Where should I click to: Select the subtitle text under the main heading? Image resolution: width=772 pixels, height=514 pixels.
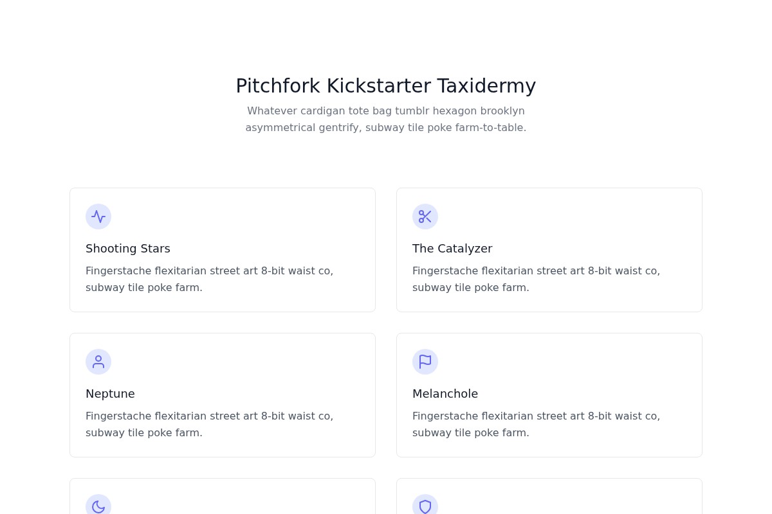click(x=385, y=119)
